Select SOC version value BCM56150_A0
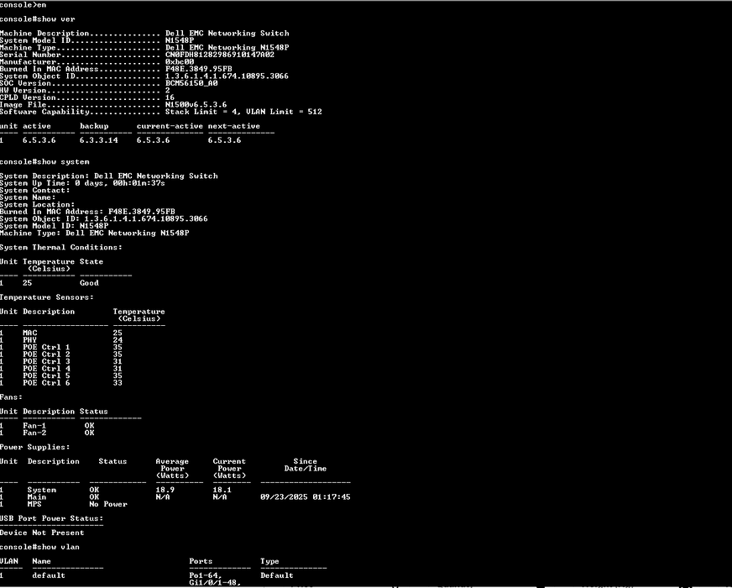Screen dimensions: 732x588 191,83
